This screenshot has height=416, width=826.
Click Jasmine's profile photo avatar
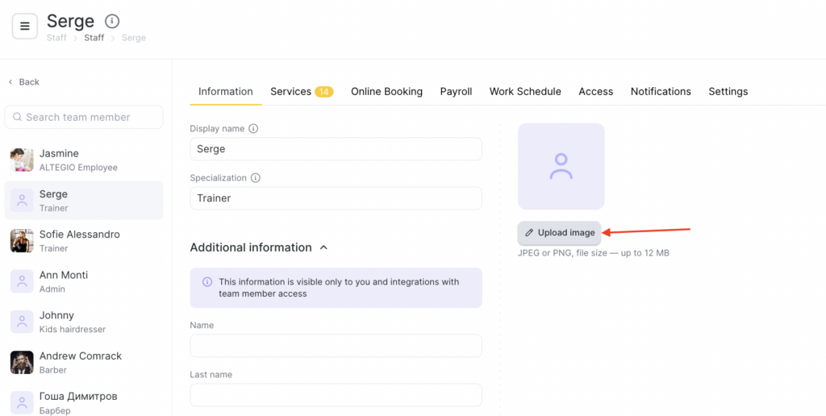point(22,160)
